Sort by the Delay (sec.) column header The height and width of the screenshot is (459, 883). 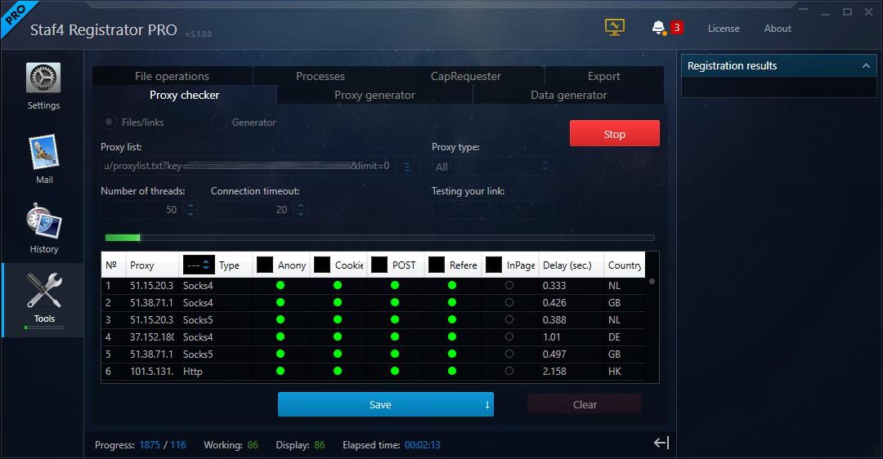point(571,265)
